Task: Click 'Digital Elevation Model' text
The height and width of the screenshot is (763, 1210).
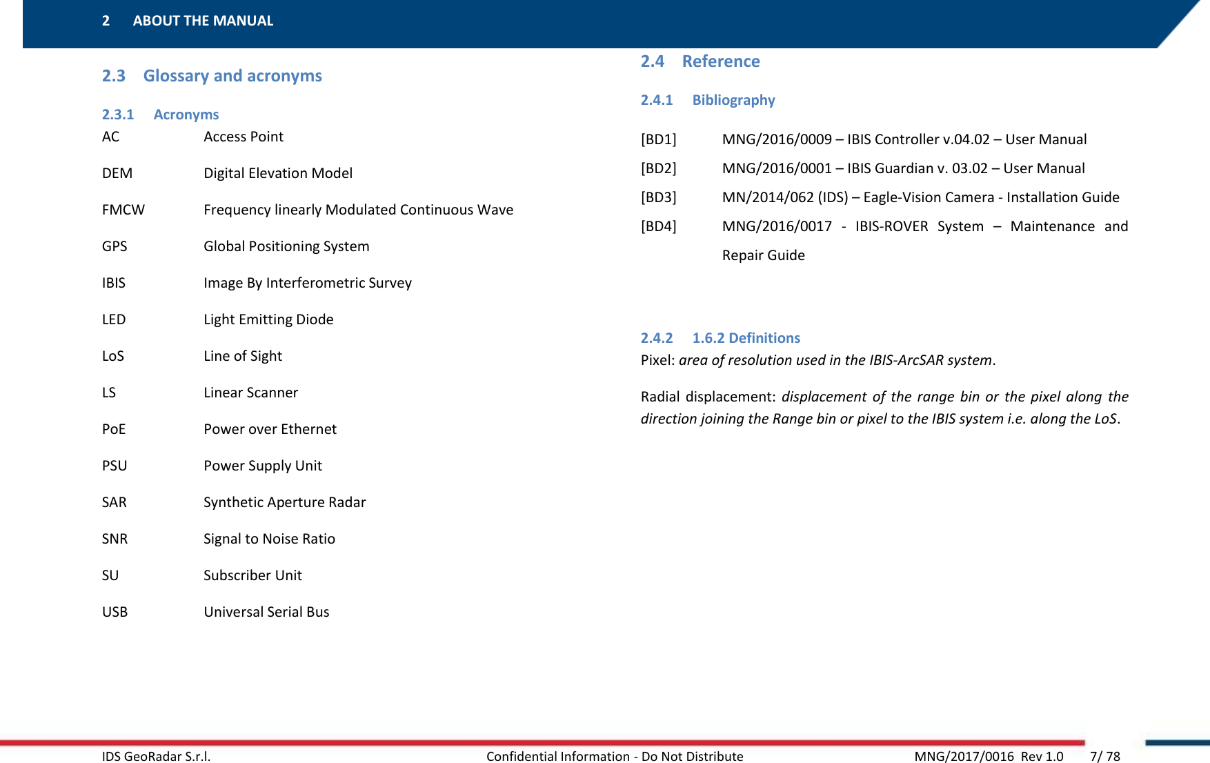Action: [x=278, y=173]
